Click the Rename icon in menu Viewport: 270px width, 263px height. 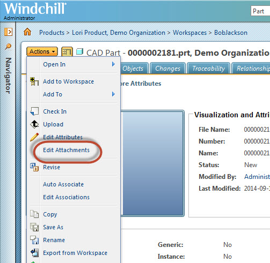pyautogui.click(x=34, y=240)
